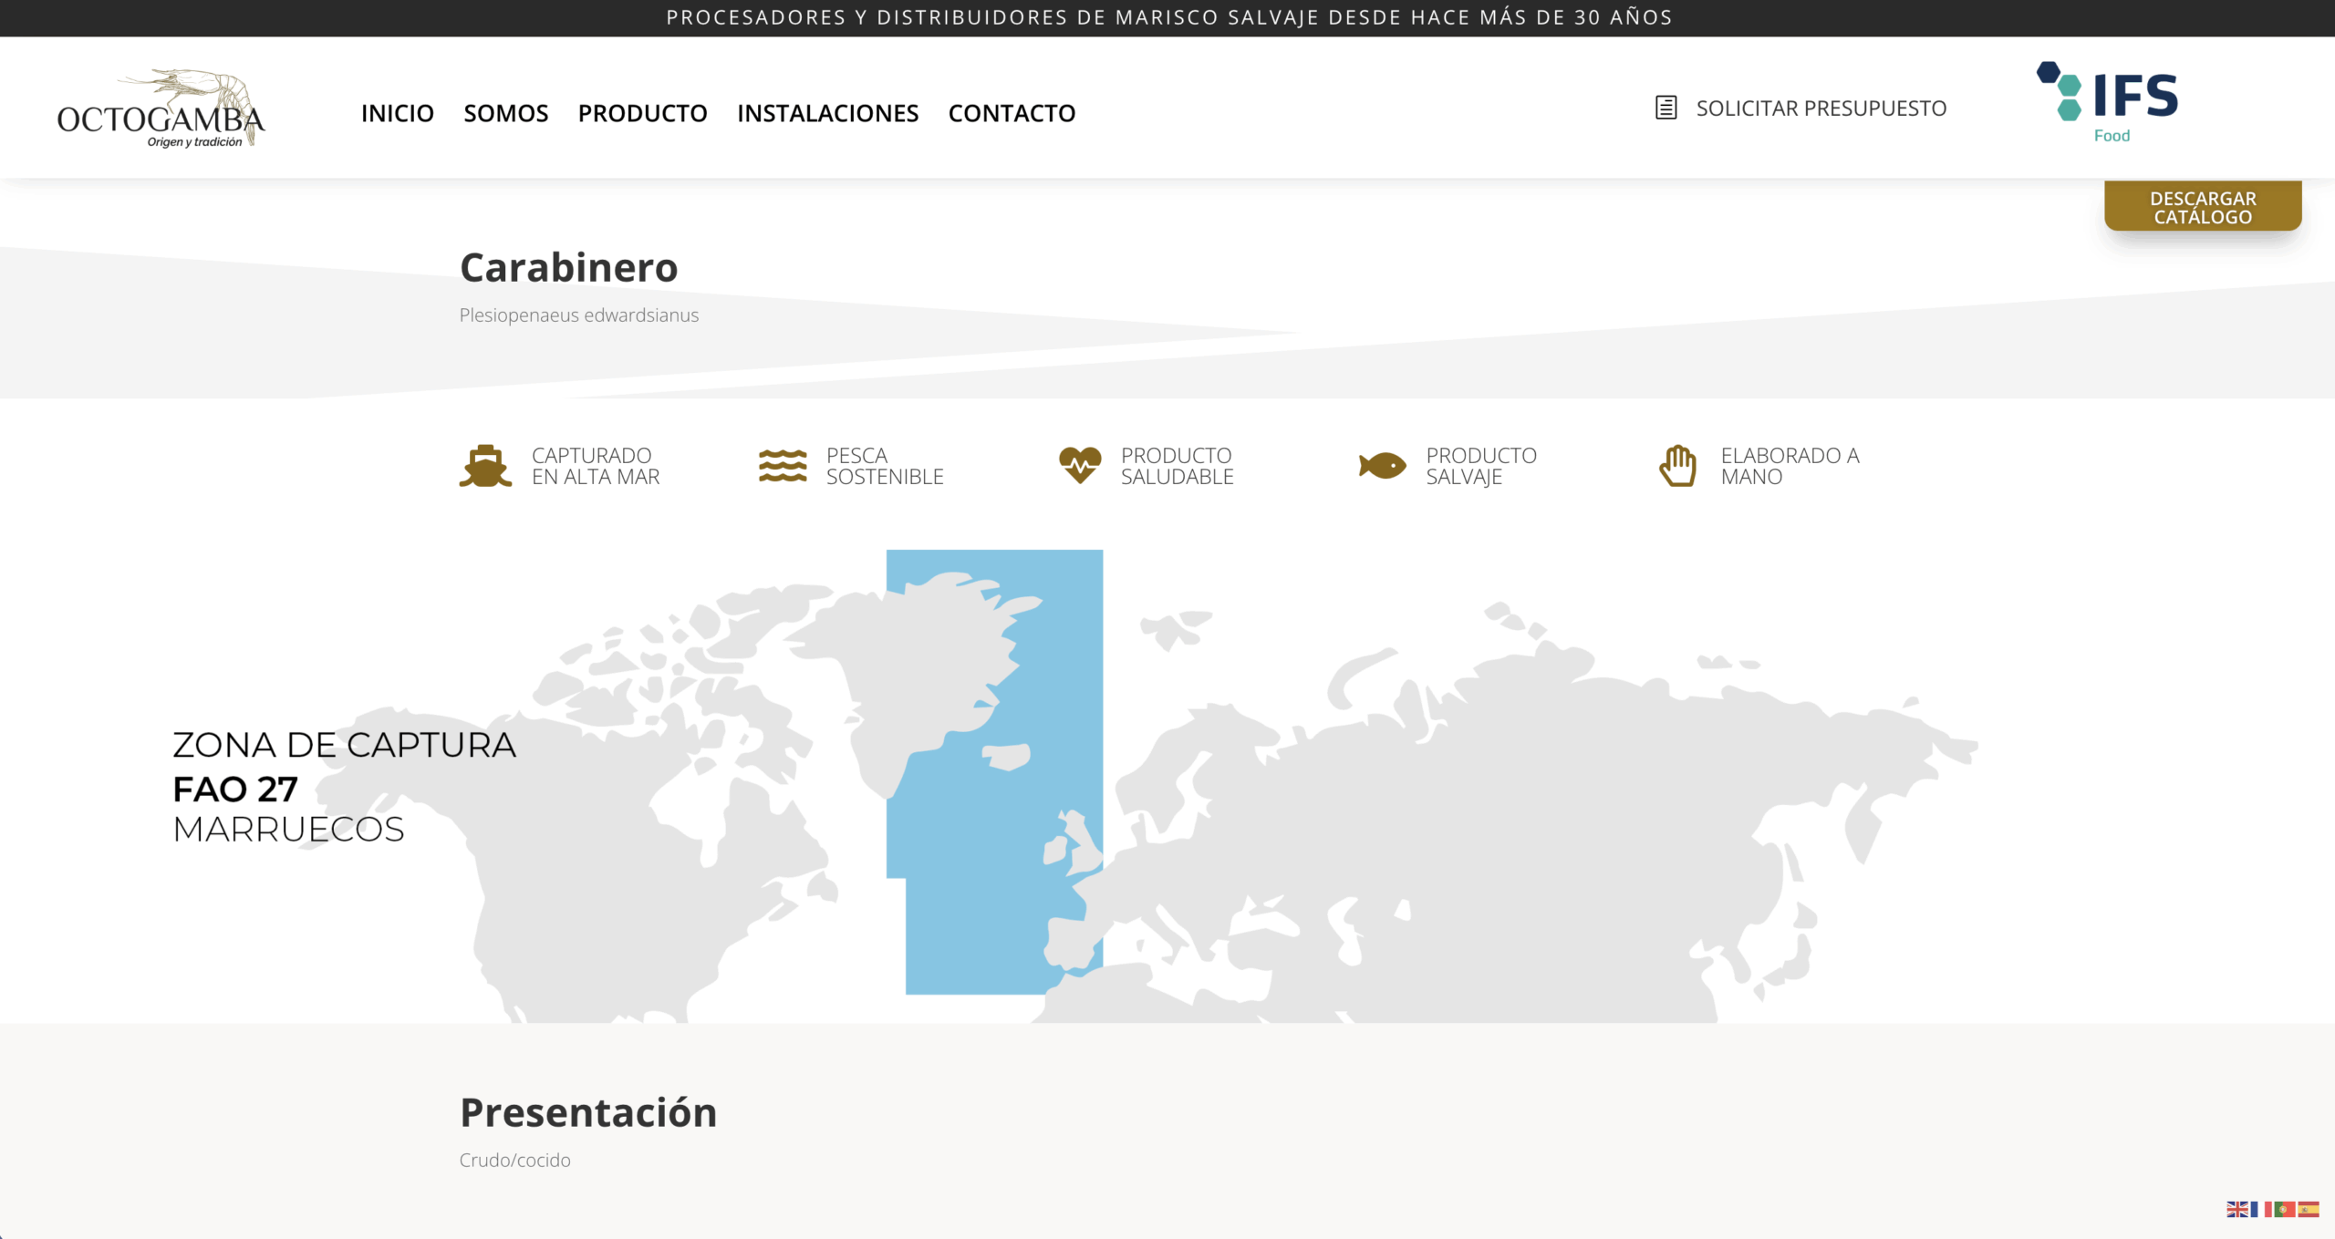Click the fish icon for Producto salvaje
This screenshot has width=2335, height=1239.
(x=1382, y=466)
